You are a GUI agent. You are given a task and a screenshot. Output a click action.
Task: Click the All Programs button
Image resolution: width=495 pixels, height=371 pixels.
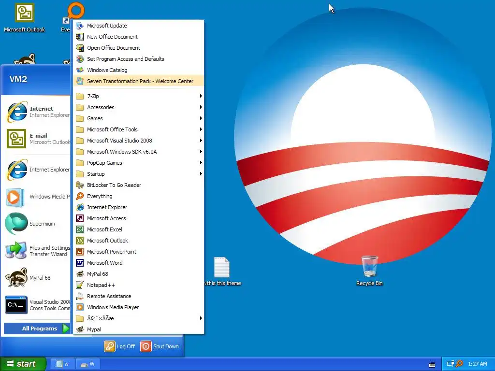[x=36, y=328]
